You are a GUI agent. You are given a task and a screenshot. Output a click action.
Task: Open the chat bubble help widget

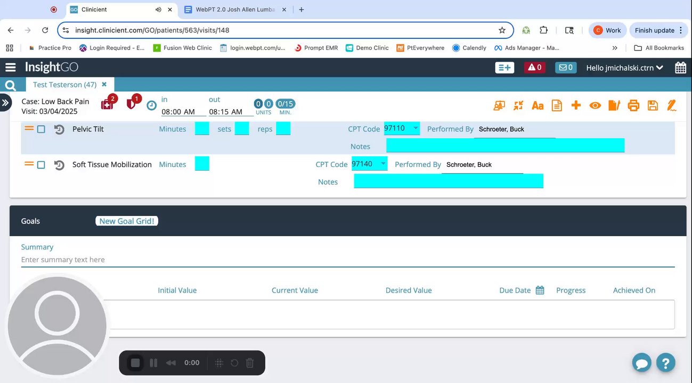pyautogui.click(x=642, y=363)
